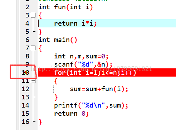The image size is (176, 130).
Task: Collapse the fold box at line 3
Action: (33, 15)
